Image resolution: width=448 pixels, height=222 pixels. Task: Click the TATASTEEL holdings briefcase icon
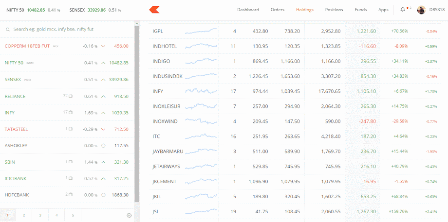(71, 129)
